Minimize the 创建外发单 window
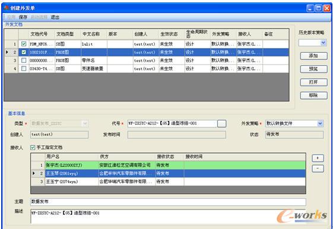Image resolution: width=333 pixels, height=229 pixels. (310, 8)
